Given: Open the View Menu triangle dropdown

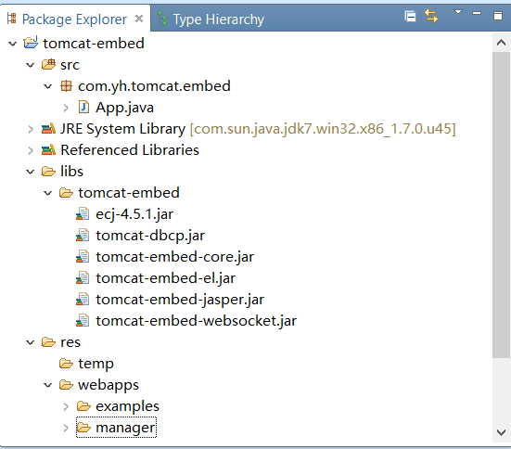Looking at the screenshot, I should coord(458,12).
